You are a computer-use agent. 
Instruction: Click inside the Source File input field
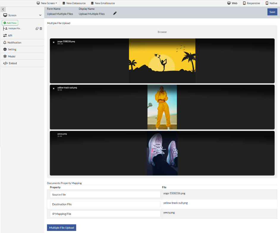point(105,194)
